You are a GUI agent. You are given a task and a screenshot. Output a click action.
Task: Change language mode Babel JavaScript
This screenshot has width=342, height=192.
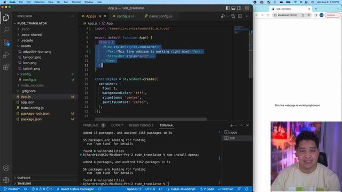click(x=183, y=189)
